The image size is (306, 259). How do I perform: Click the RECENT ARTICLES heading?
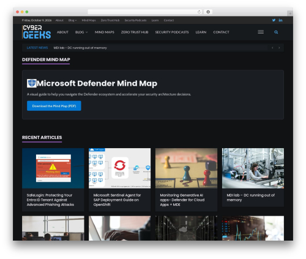click(x=42, y=137)
